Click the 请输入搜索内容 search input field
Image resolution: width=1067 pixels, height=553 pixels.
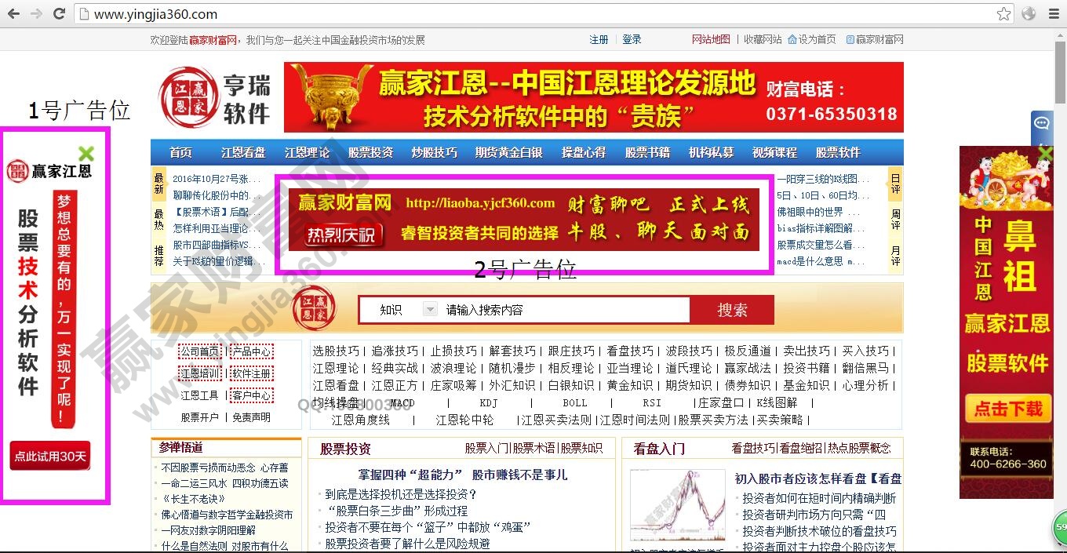tap(565, 310)
